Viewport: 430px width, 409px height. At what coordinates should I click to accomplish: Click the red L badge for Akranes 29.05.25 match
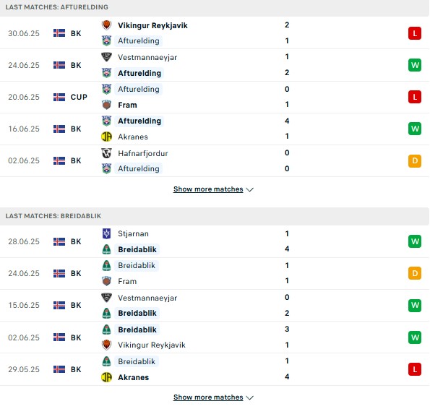[414, 369]
